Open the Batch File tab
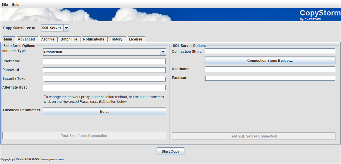Screen dimensions: 341x164 pos(69,39)
